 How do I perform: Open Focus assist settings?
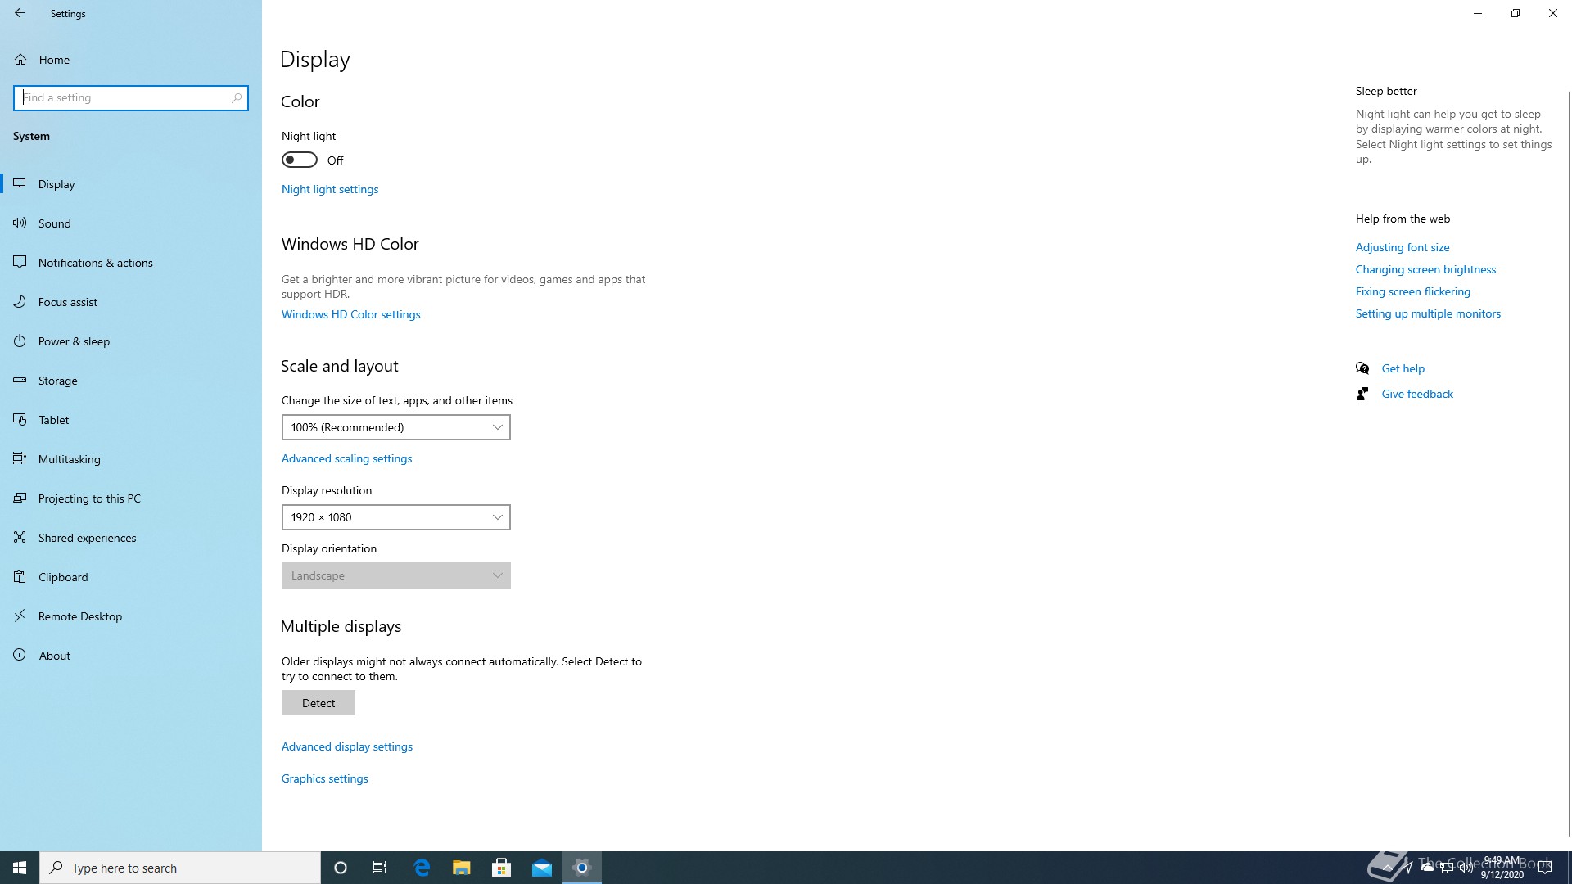(x=131, y=302)
